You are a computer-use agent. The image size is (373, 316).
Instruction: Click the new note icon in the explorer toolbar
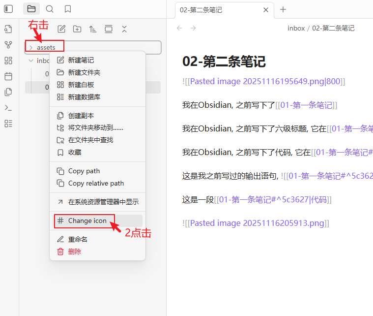[x=62, y=29]
